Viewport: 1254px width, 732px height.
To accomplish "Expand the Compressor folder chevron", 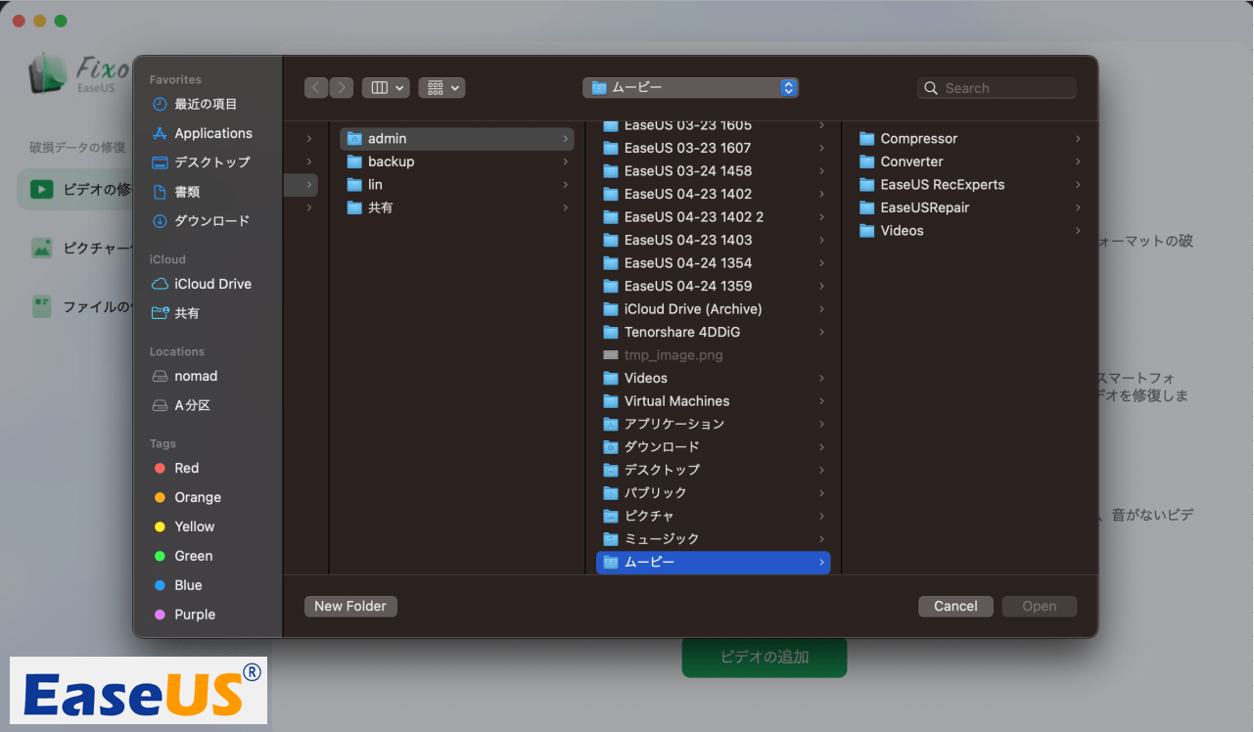I will pos(1078,139).
